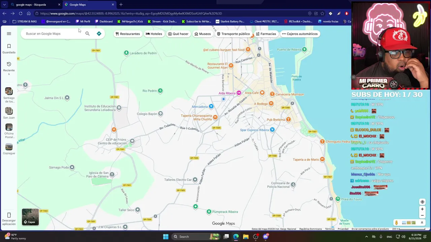Select the Colegio Bayón school pin
431x242 pixels.
pyautogui.click(x=161, y=114)
